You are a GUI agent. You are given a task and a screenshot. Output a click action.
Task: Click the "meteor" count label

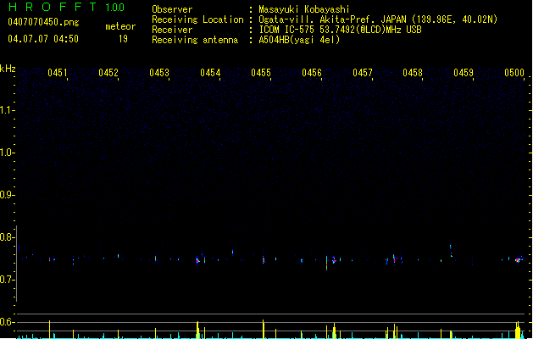pos(120,26)
